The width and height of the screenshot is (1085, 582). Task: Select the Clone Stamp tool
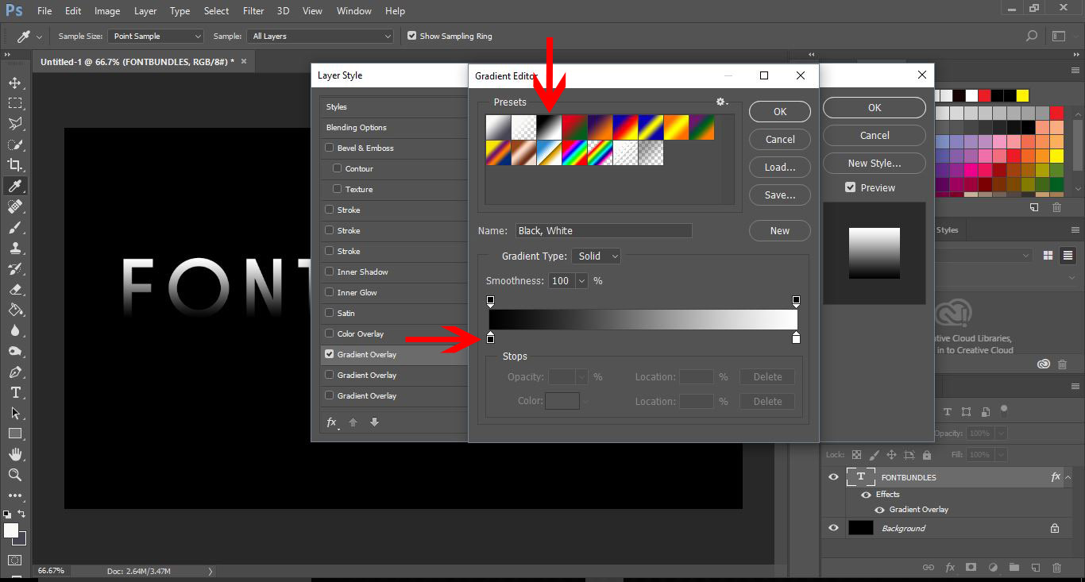click(x=15, y=248)
